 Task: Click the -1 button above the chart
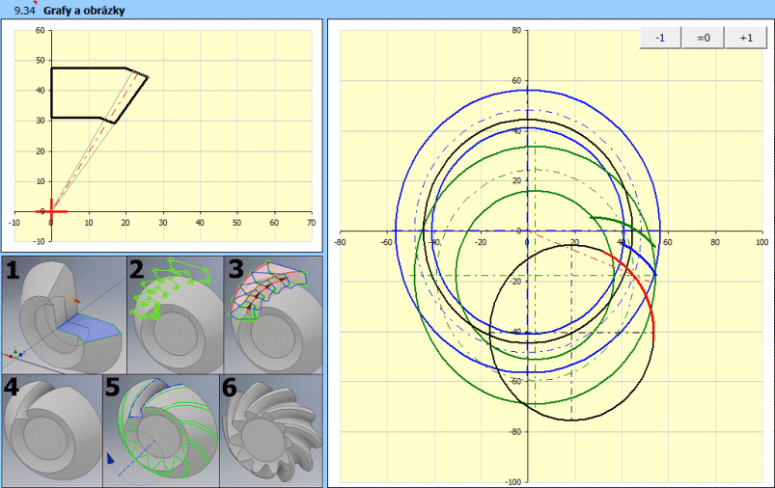[660, 38]
